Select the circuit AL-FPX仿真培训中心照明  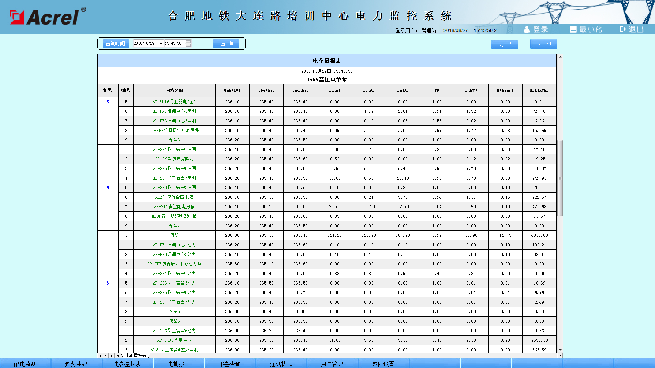(174, 131)
